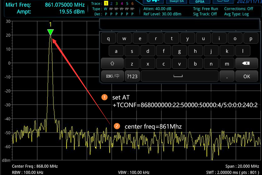Tap the u key

pos(203,38)
